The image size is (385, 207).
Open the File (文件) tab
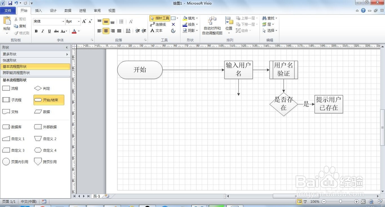tap(8, 10)
